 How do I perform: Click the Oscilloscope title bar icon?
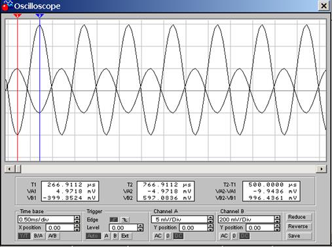(x=7, y=5)
